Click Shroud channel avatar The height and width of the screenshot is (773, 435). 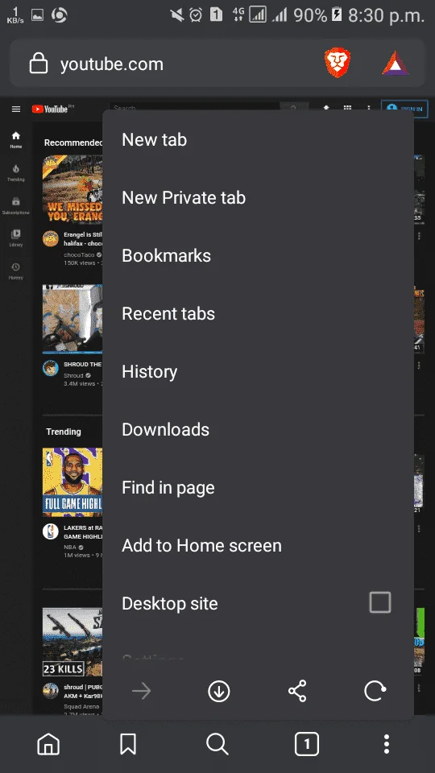50,368
